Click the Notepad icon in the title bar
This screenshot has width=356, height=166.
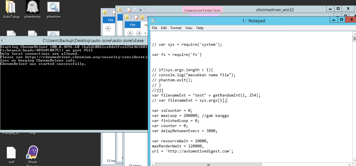(153, 20)
